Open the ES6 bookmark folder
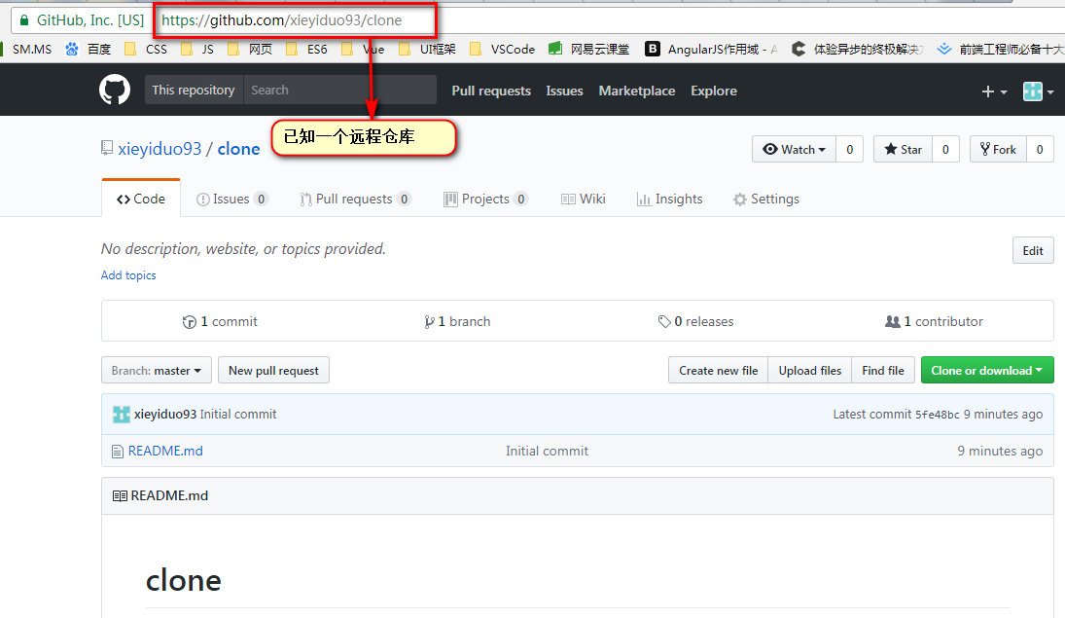Image resolution: width=1065 pixels, height=618 pixels. (307, 49)
